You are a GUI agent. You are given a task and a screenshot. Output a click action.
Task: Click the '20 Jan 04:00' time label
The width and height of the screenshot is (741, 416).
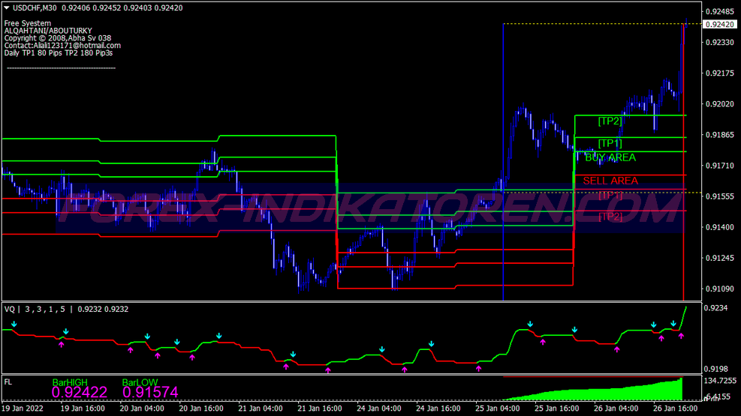142,409
